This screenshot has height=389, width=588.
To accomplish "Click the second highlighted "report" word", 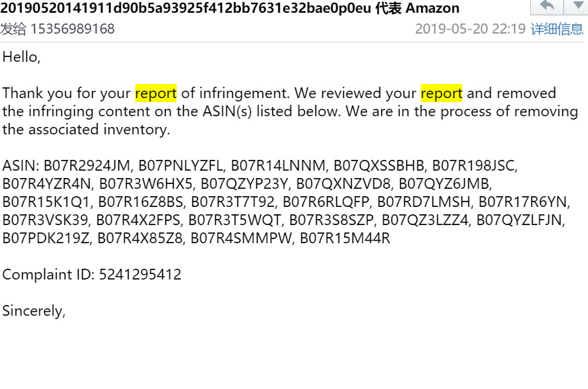I will 441,93.
